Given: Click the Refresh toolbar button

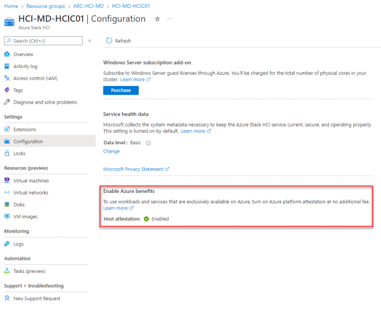Looking at the screenshot, I should tap(119, 41).
